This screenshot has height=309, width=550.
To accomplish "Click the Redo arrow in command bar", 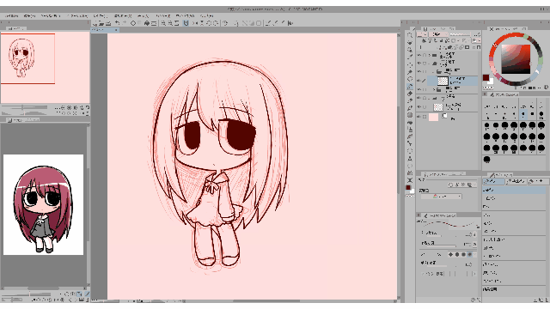I will click(x=125, y=23).
